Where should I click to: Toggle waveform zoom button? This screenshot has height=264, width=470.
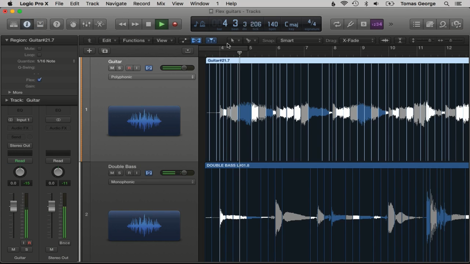click(x=385, y=40)
